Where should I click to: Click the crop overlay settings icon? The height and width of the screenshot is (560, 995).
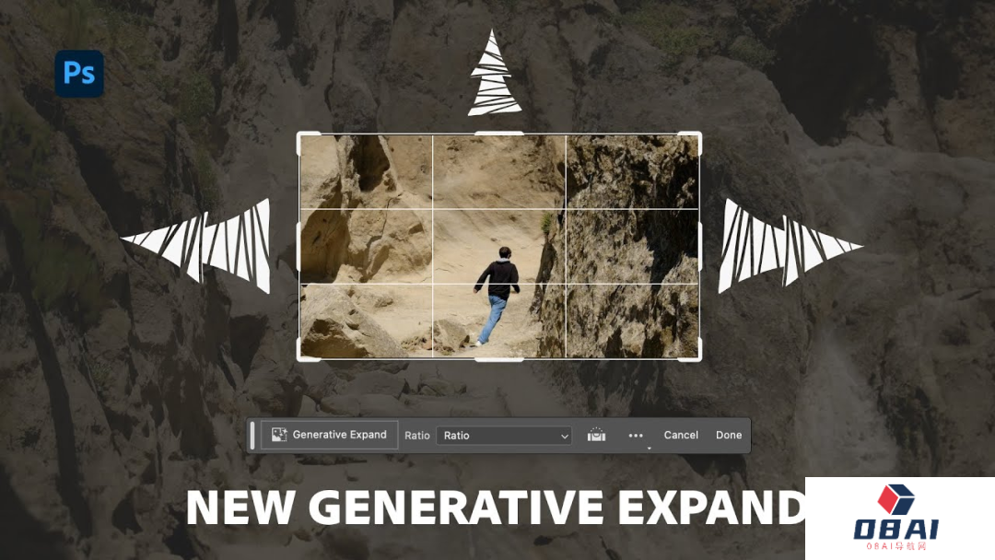(x=596, y=434)
